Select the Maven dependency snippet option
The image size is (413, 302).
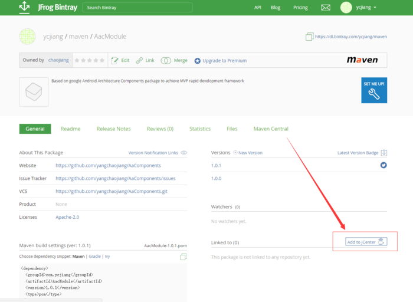point(78,257)
